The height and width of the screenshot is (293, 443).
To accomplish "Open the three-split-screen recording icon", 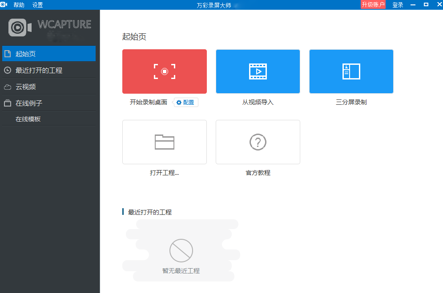I will click(x=351, y=71).
